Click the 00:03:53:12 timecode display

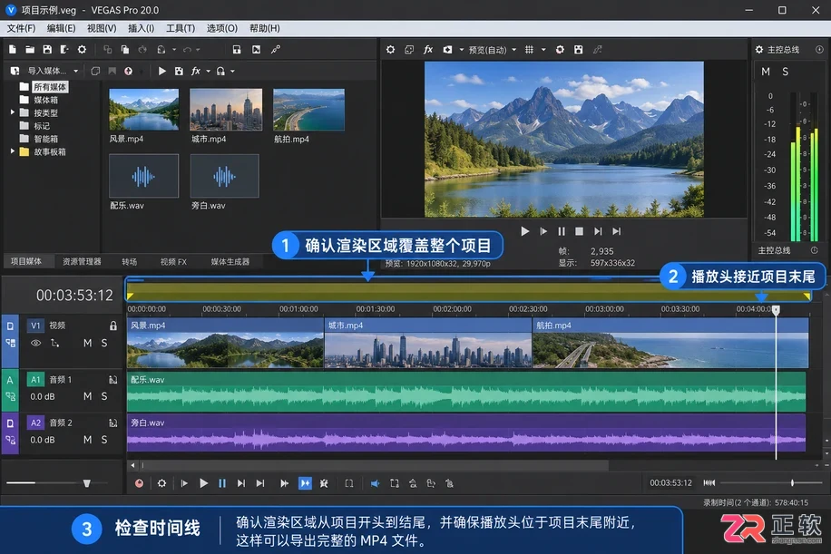tap(74, 295)
